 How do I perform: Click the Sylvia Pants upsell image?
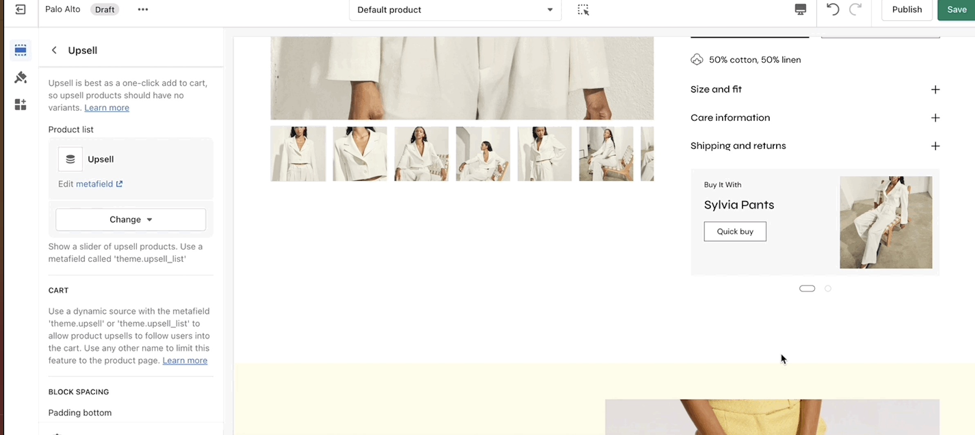click(x=886, y=222)
